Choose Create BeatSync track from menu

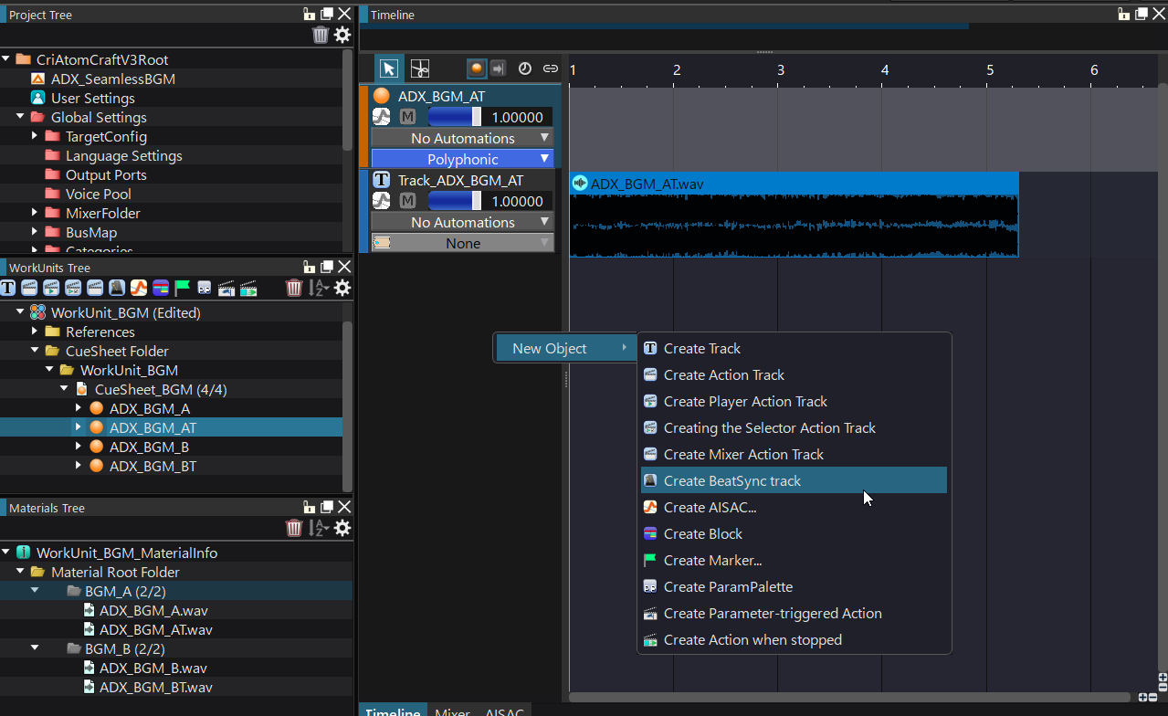pyautogui.click(x=731, y=480)
